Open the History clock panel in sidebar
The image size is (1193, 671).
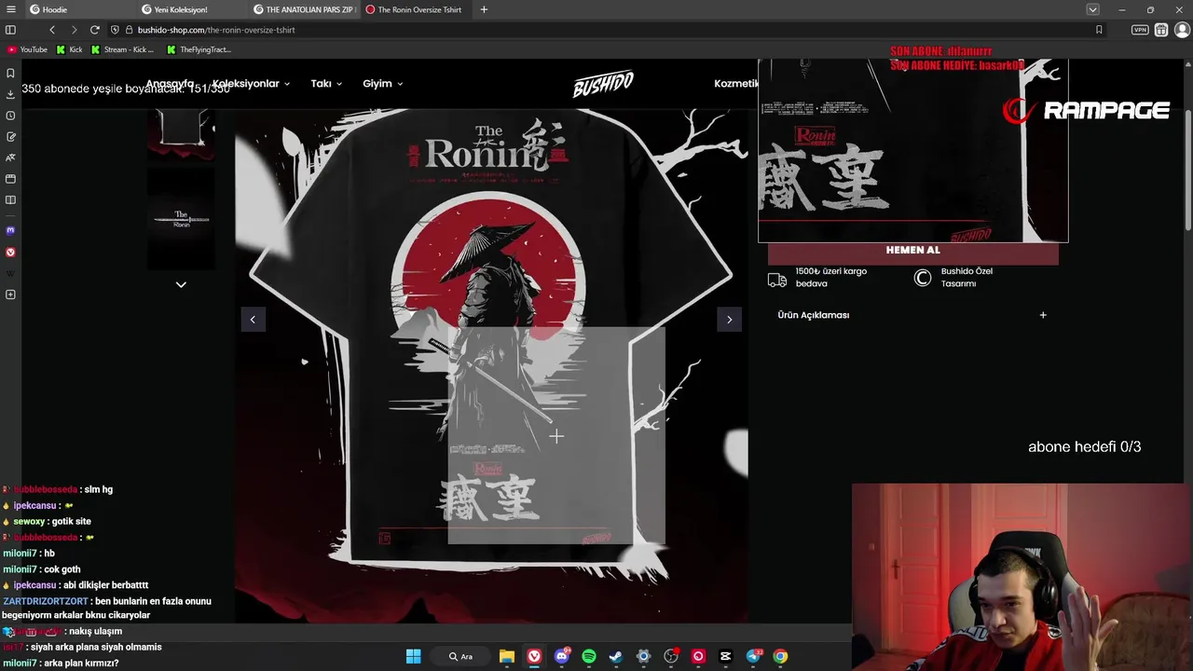(10, 116)
